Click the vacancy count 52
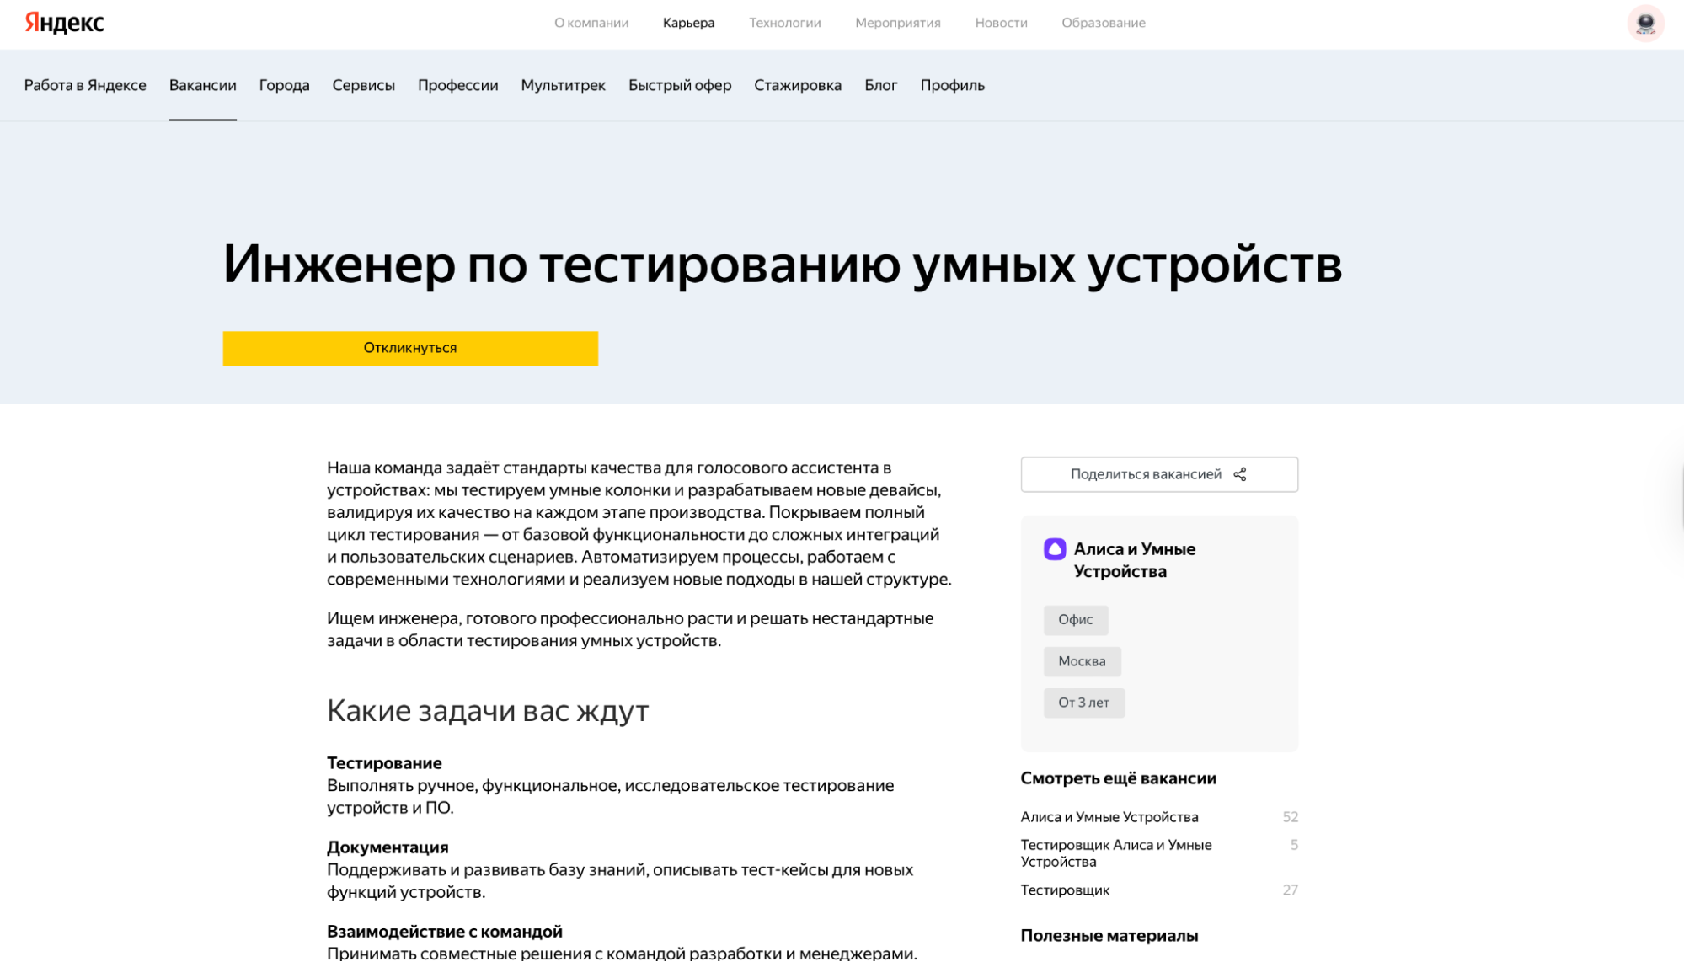 click(x=1290, y=817)
